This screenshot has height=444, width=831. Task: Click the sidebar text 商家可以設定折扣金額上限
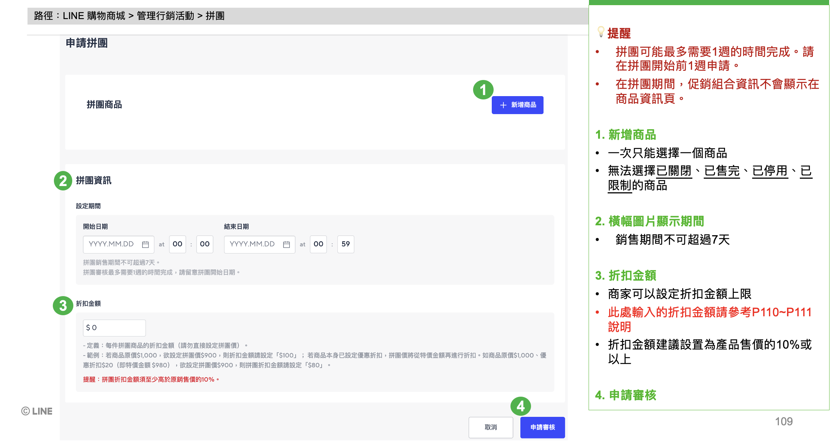[680, 294]
